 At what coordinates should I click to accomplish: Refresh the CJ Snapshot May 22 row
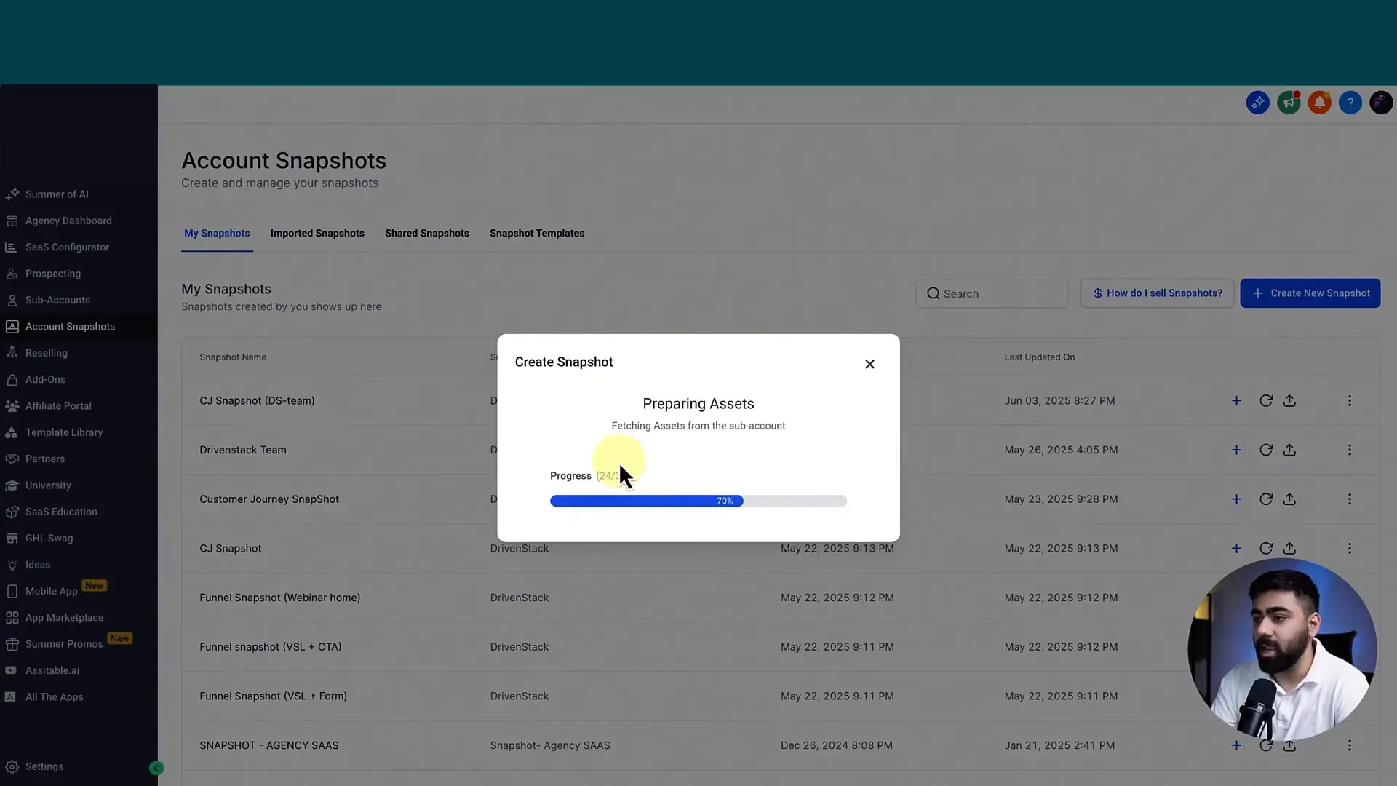(1266, 549)
